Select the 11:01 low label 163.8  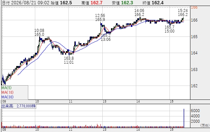[x=69, y=58]
